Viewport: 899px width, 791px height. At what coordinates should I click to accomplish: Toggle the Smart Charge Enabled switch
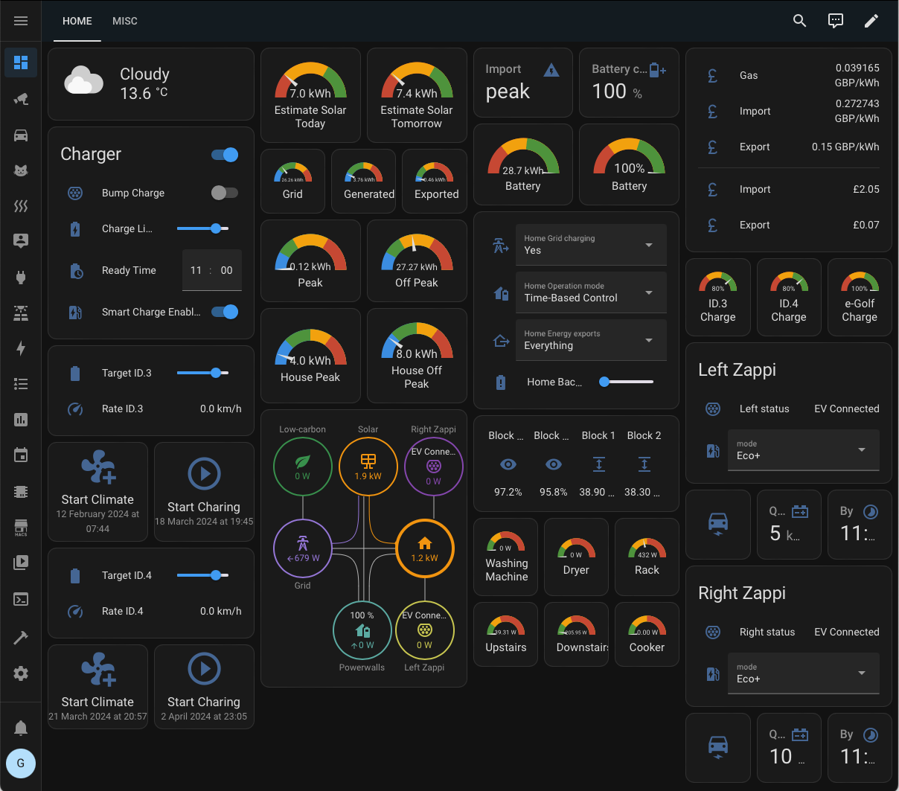point(225,312)
